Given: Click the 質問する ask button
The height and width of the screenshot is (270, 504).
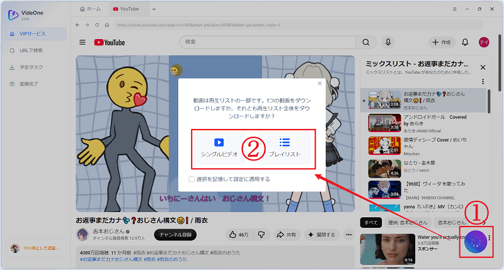Looking at the screenshot, I should coord(321,235).
